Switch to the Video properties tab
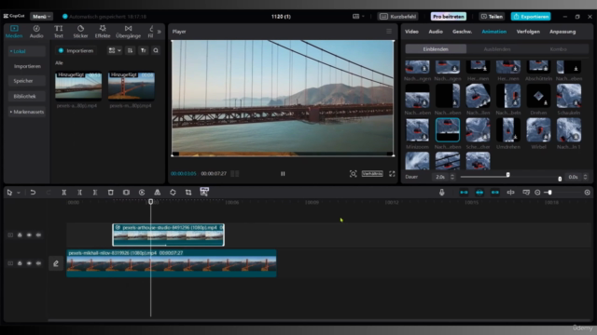This screenshot has width=597, height=335. pyautogui.click(x=411, y=32)
